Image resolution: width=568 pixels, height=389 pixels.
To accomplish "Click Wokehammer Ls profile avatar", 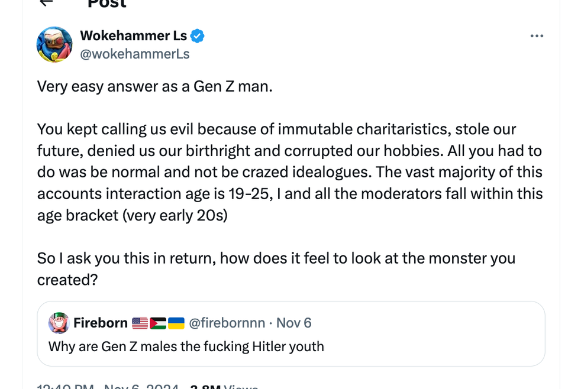I will click(x=54, y=44).
